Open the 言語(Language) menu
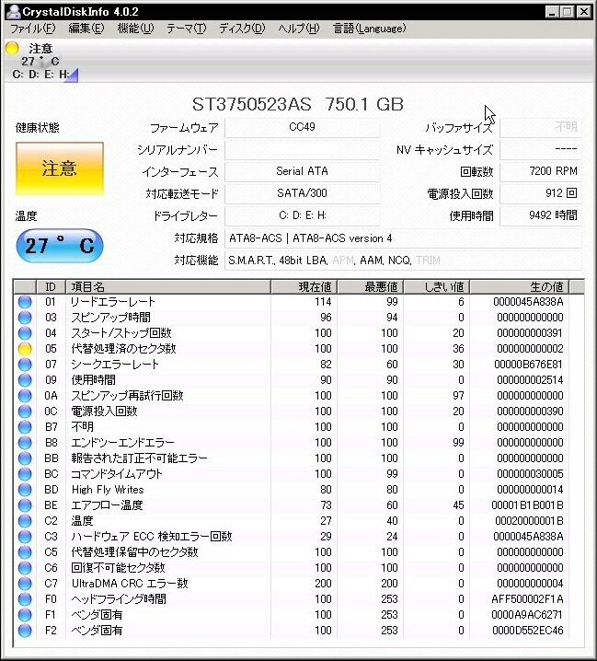Screen dimensions: 597x661 369,29
